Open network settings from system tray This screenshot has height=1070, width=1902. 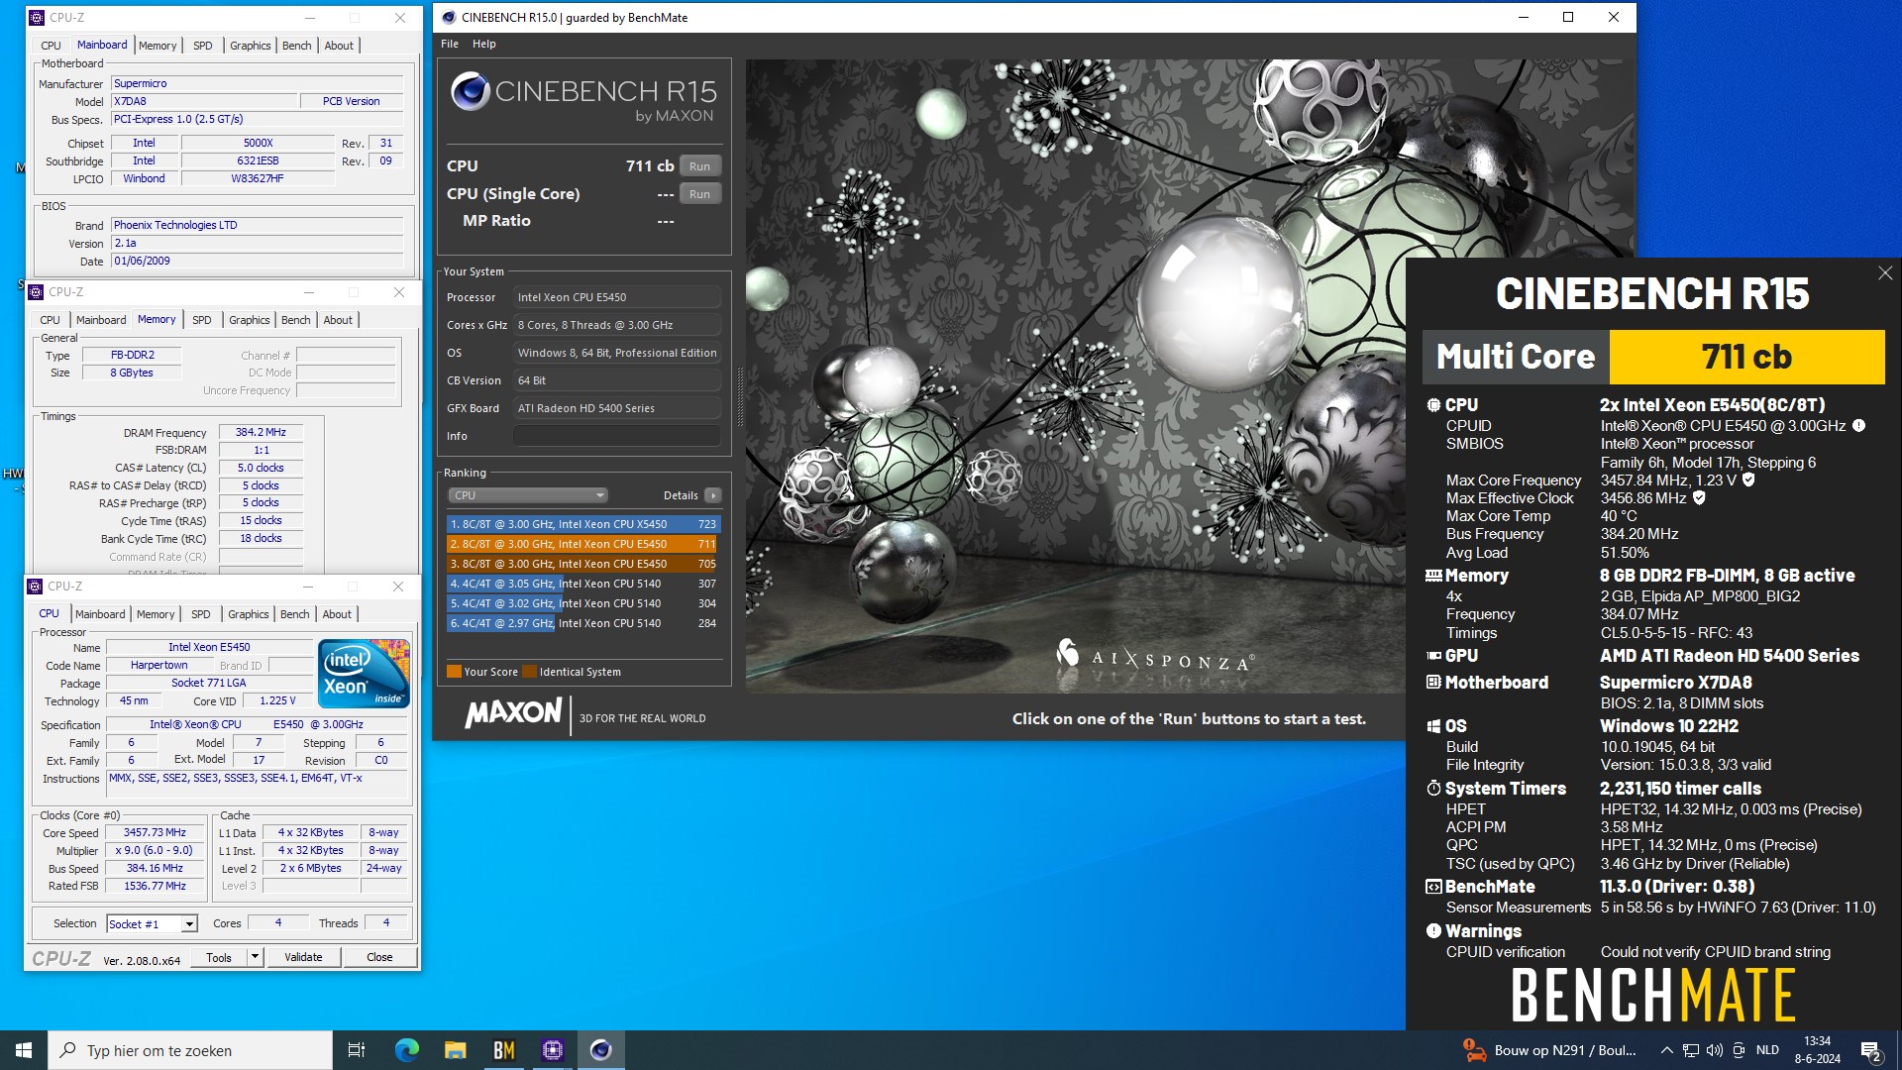[x=1691, y=1050]
